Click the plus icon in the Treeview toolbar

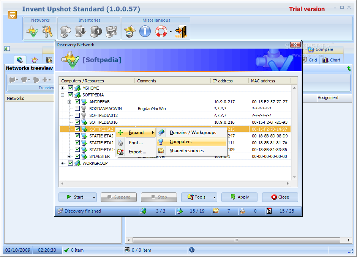pyautogui.click(x=45, y=80)
